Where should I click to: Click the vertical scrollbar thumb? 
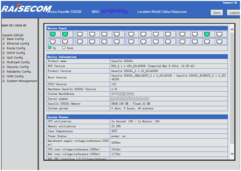pos(232,88)
